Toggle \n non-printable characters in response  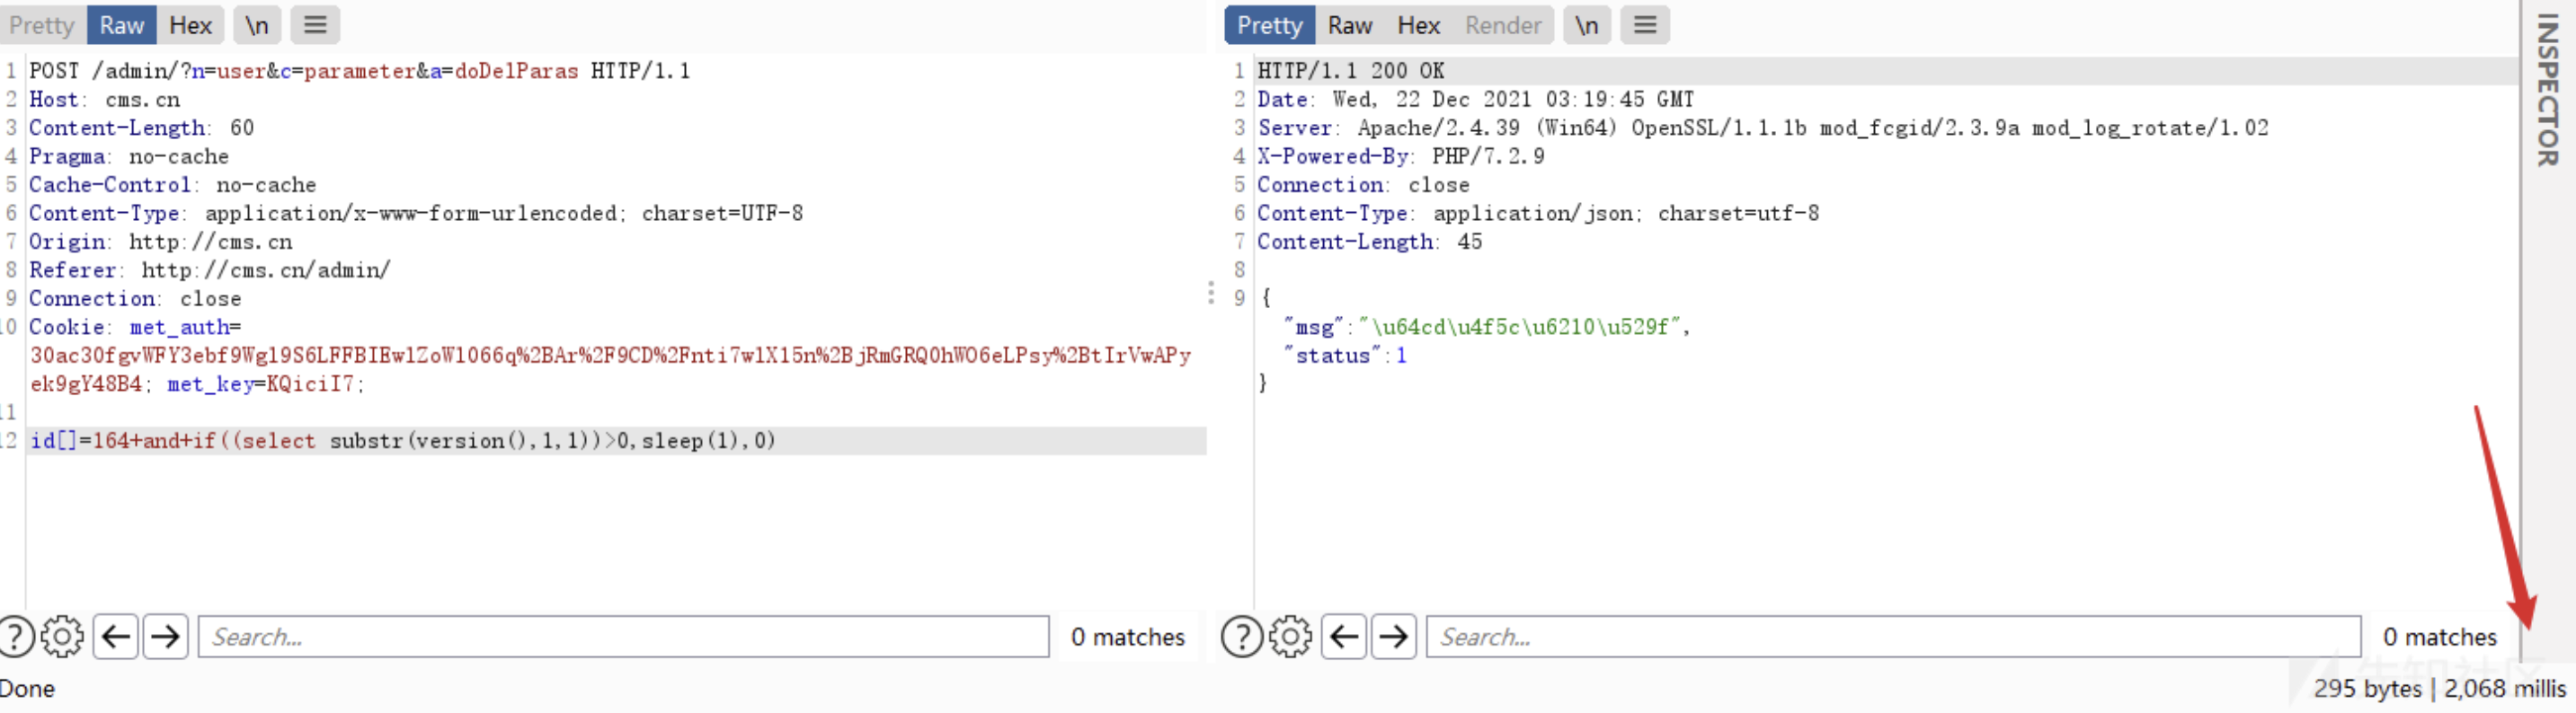(1587, 25)
